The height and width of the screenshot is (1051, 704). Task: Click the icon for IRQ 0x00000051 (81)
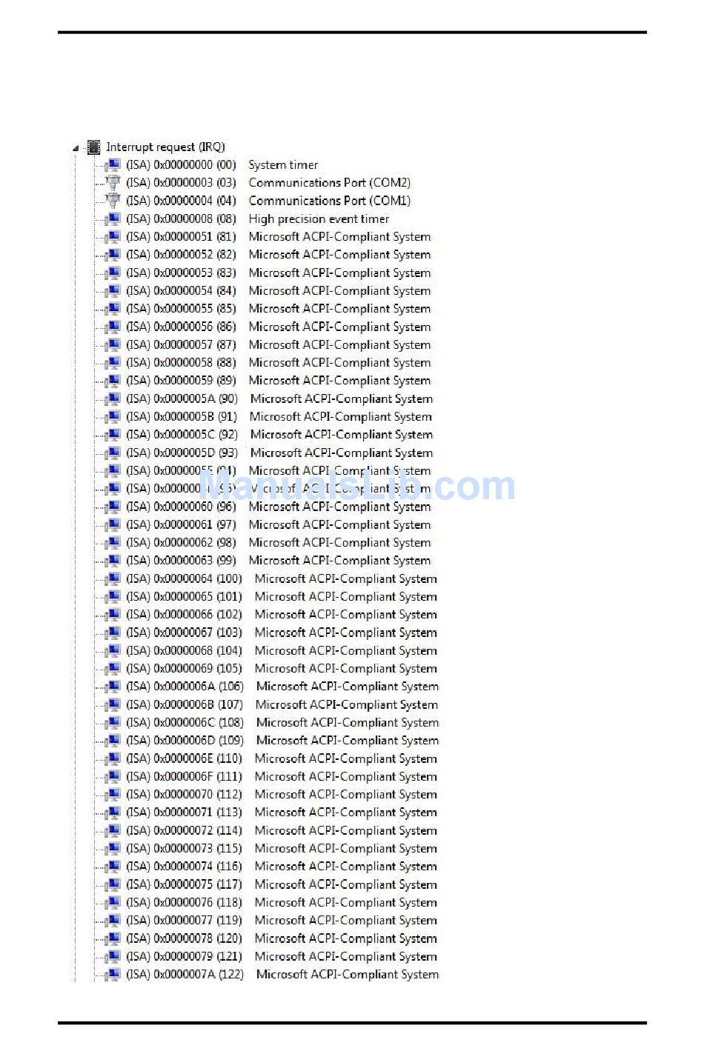click(x=113, y=237)
